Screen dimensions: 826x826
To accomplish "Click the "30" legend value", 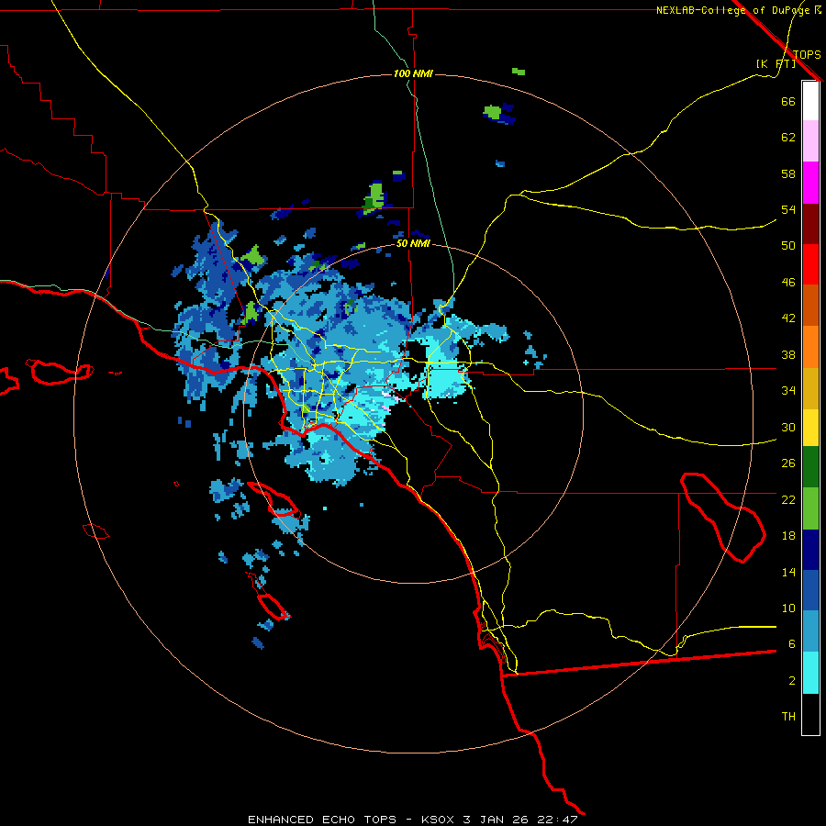I will click(788, 427).
